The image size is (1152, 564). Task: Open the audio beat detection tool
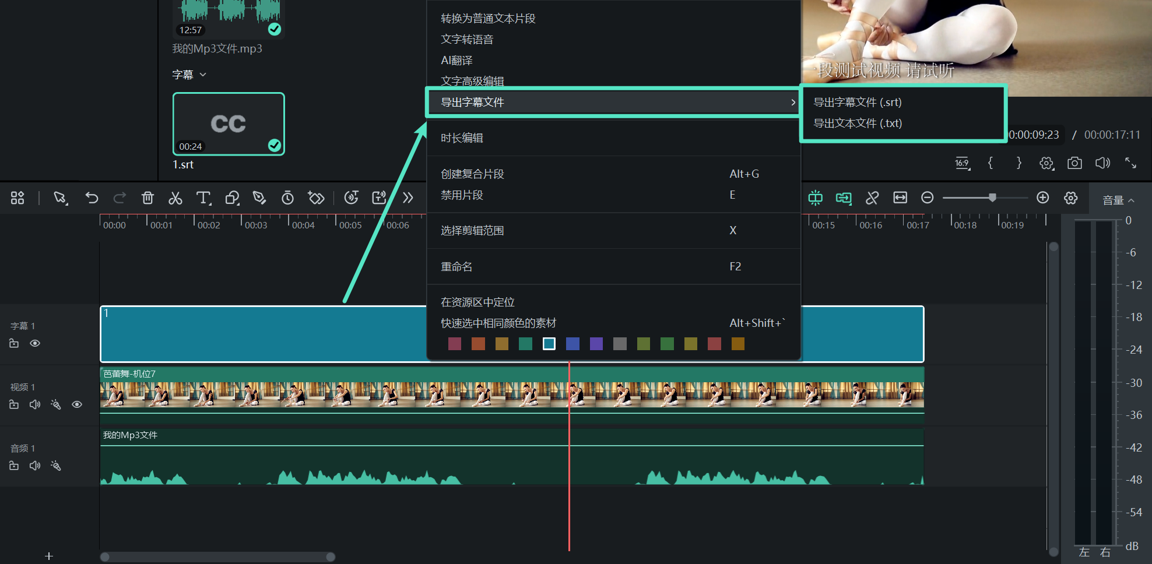351,198
